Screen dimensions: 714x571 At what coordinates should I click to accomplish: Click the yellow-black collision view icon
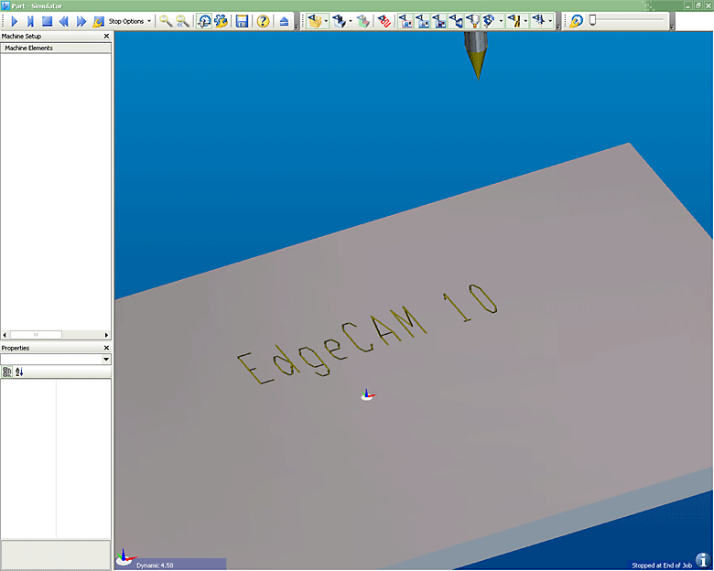pos(514,21)
